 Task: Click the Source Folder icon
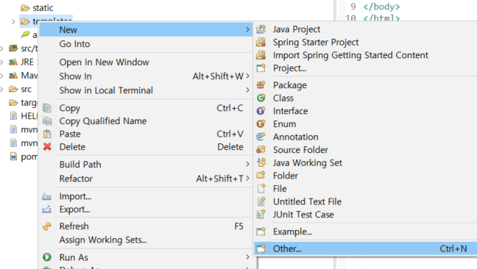click(x=261, y=150)
